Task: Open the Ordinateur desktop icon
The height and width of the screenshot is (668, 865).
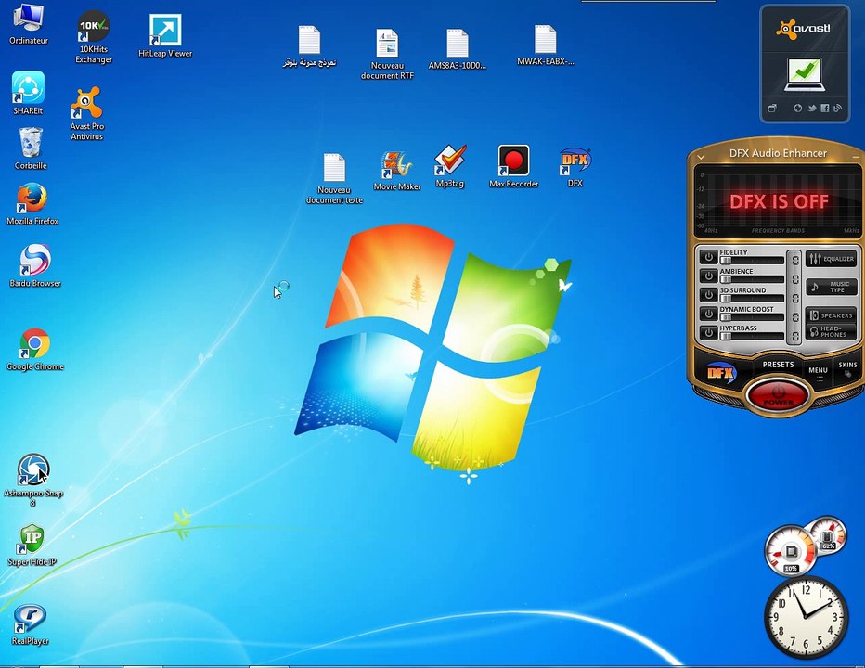Action: [x=28, y=24]
